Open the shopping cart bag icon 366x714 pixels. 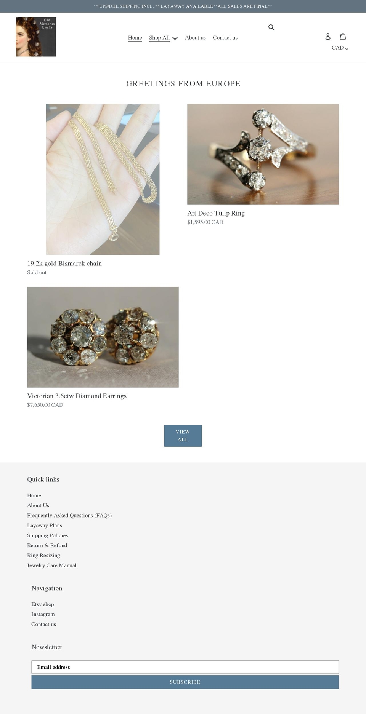coord(343,36)
